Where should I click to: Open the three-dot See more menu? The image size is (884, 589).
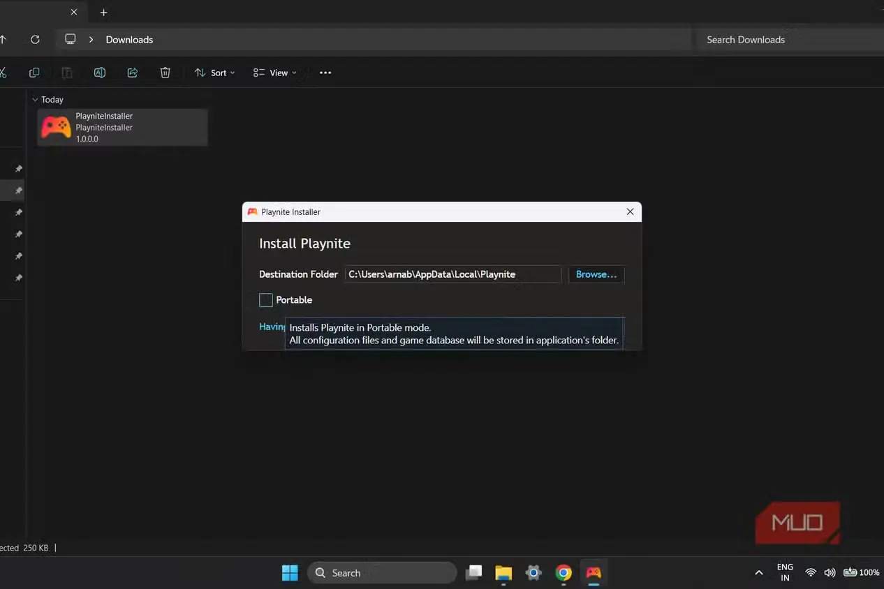click(325, 73)
